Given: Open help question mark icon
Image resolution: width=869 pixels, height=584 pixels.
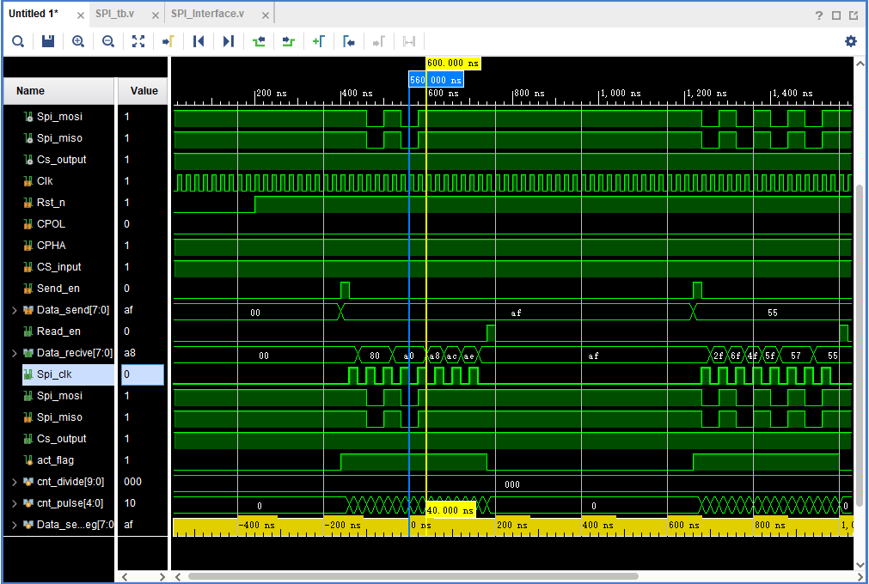Looking at the screenshot, I should coord(819,15).
